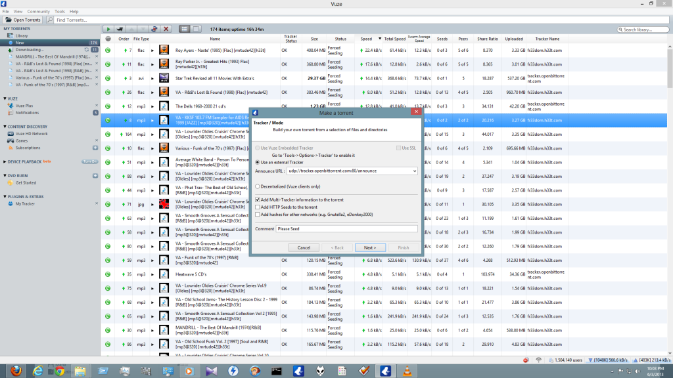Expand the Star Trek Revised row arrow

(x=152, y=79)
